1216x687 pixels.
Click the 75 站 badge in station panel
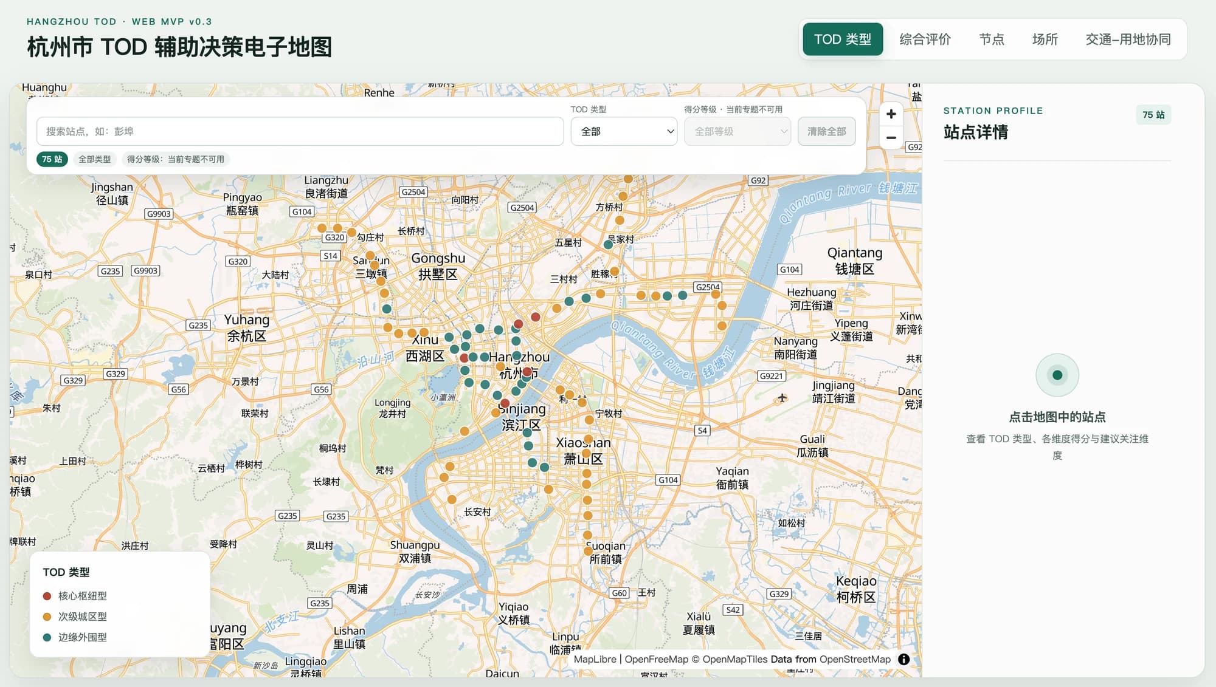(x=1153, y=115)
